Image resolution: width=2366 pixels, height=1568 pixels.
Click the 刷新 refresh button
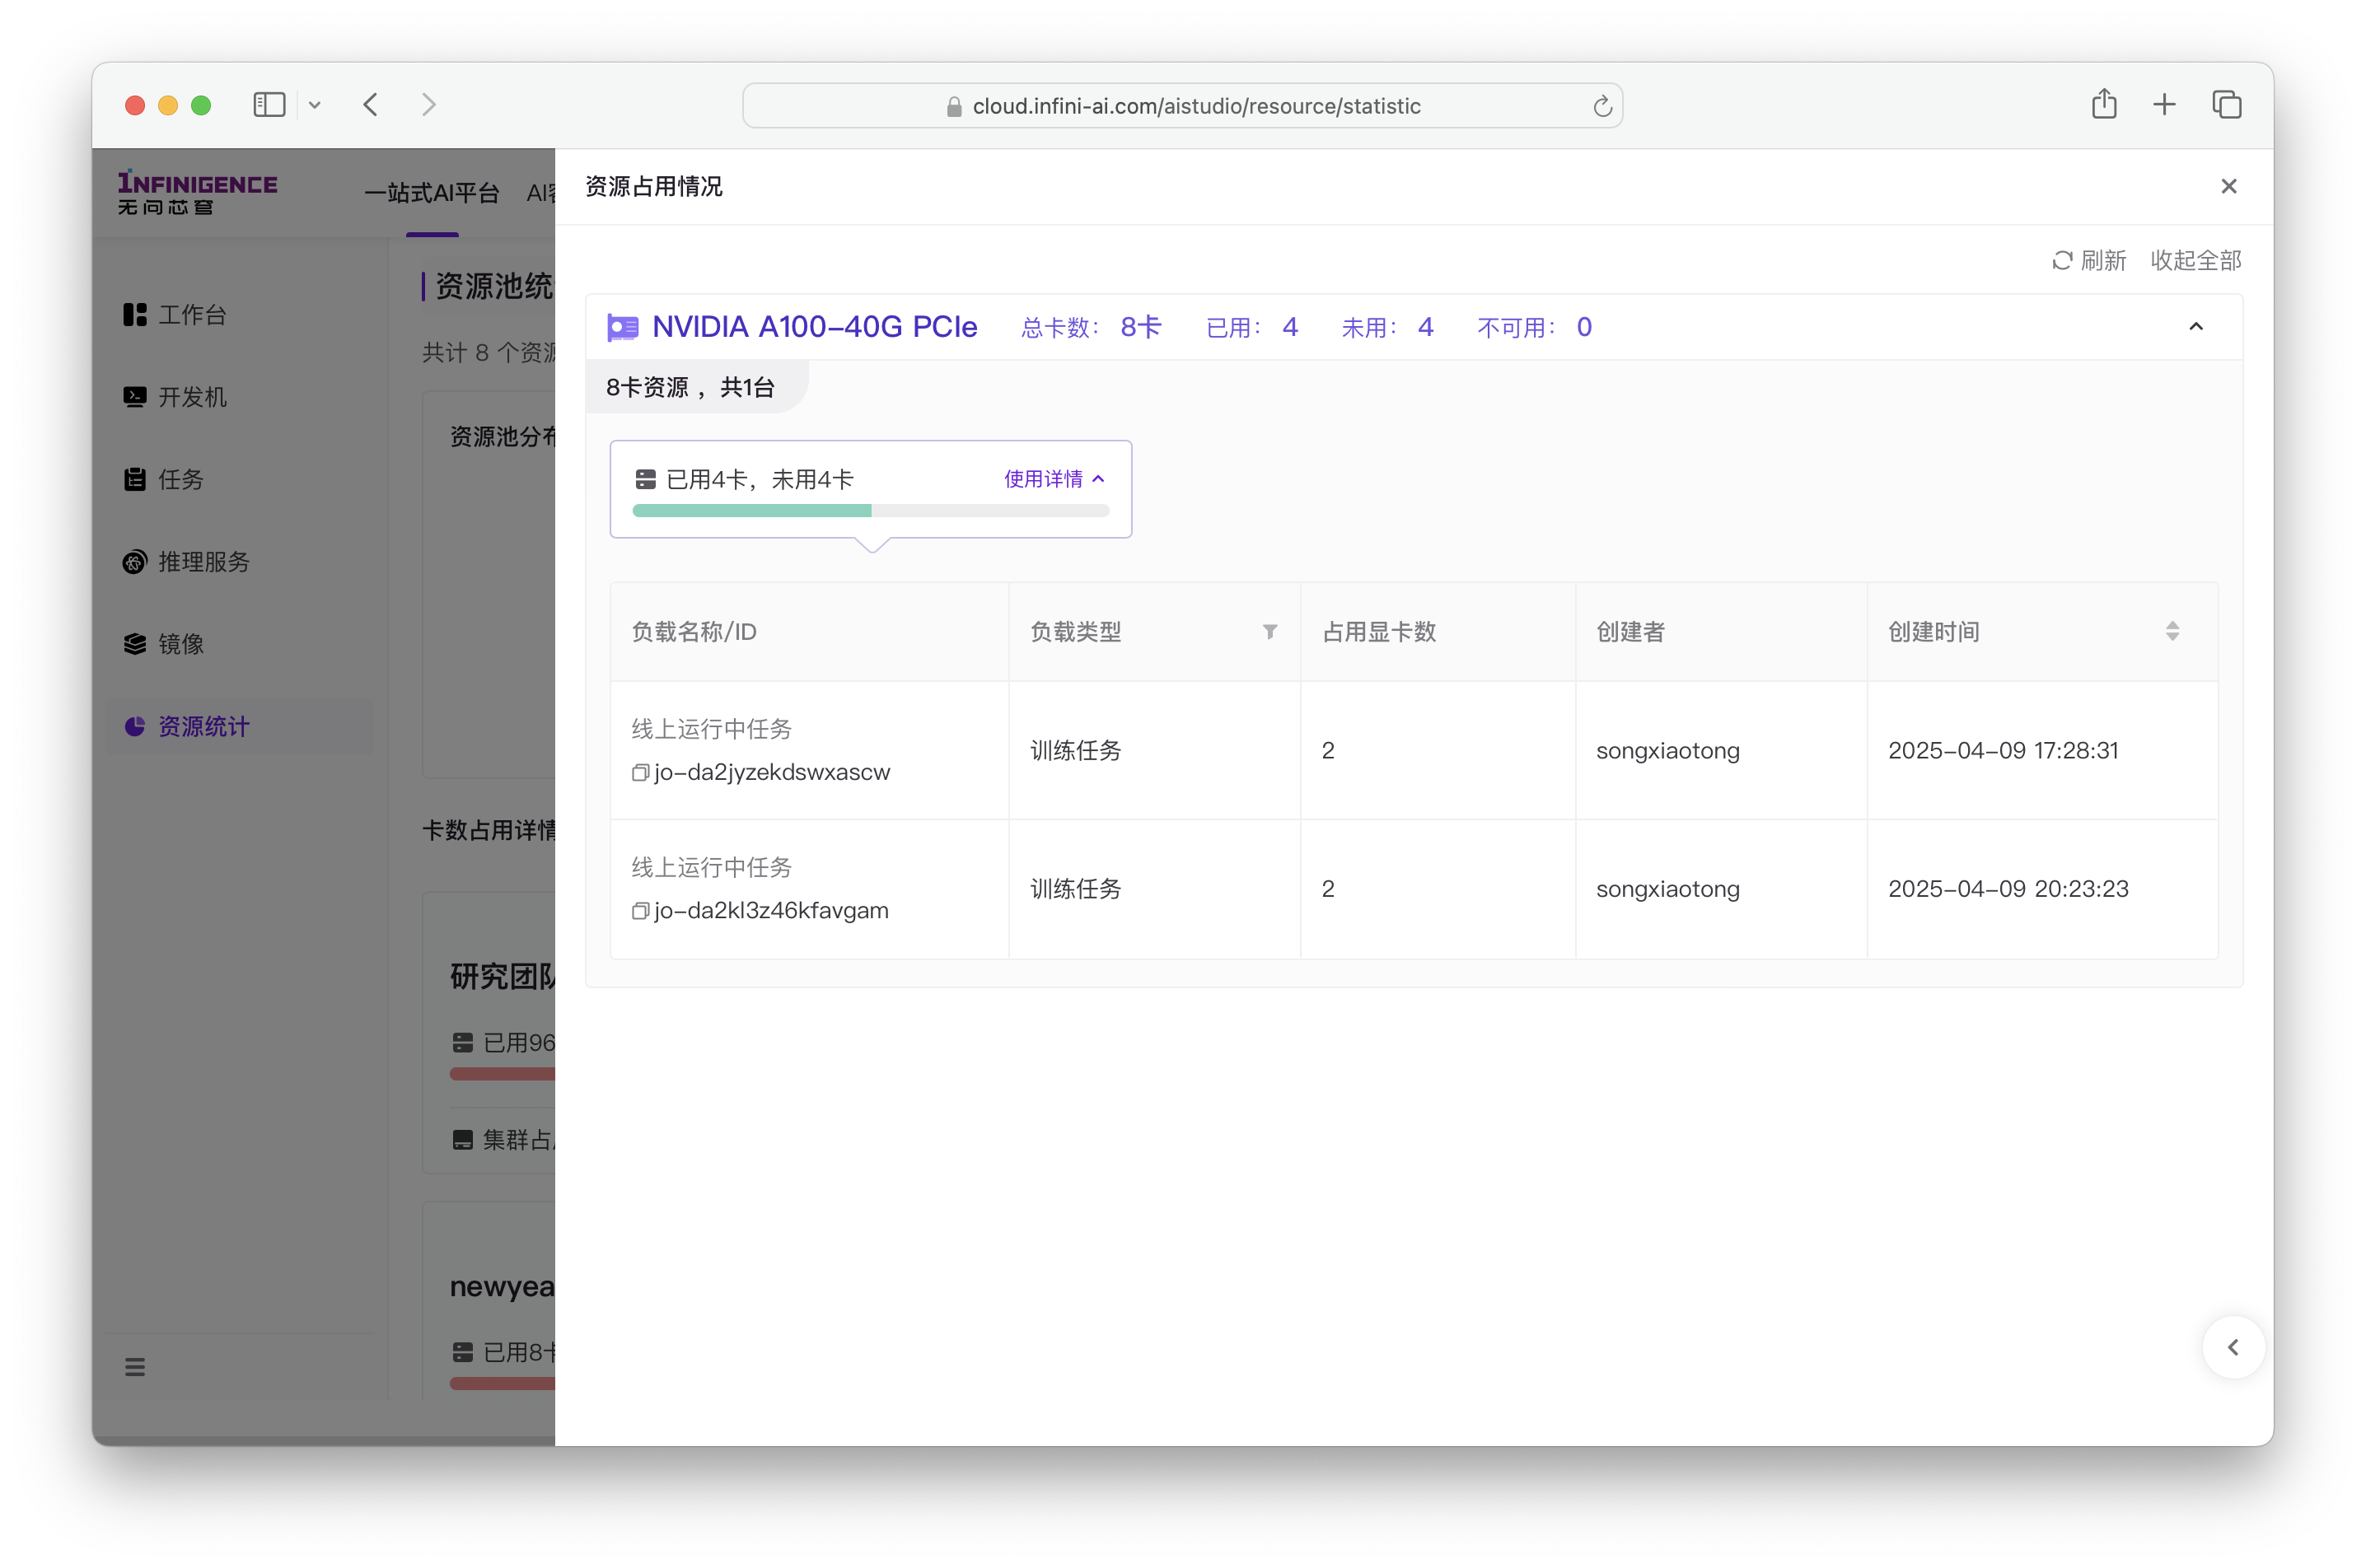(2088, 261)
